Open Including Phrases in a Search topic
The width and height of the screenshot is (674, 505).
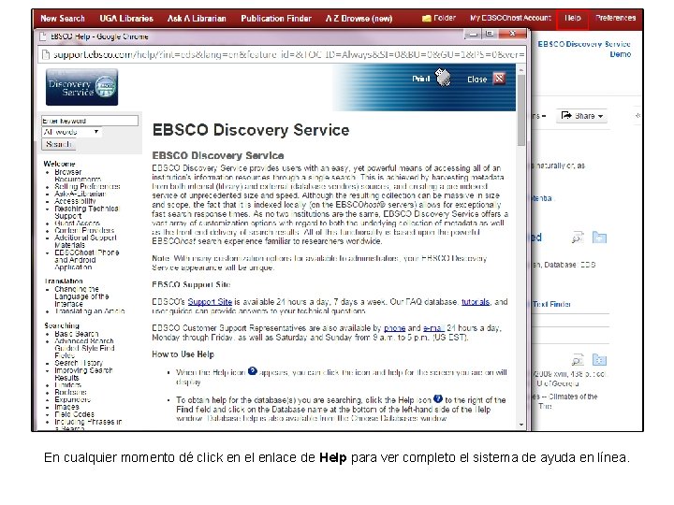coord(88,426)
